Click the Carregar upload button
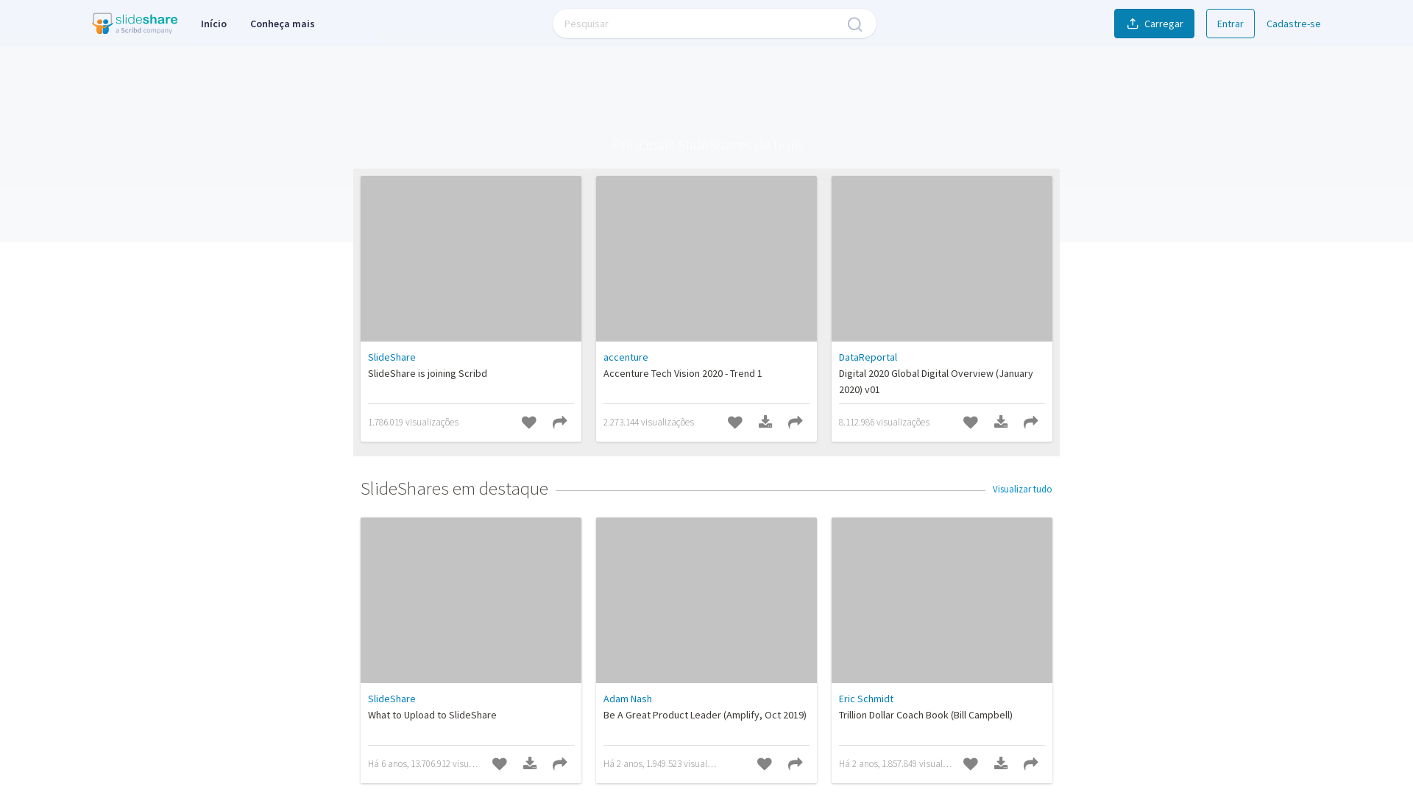1413x795 pixels. coord(1154,24)
